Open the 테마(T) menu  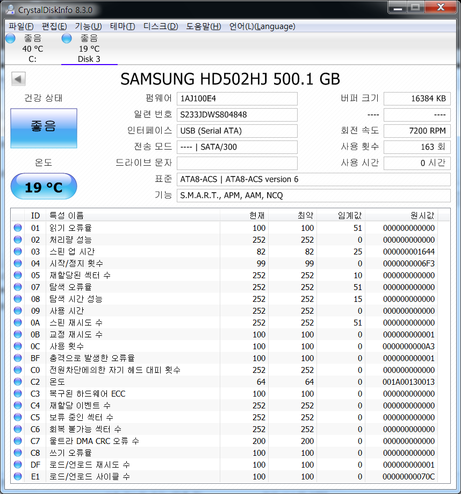123,26
